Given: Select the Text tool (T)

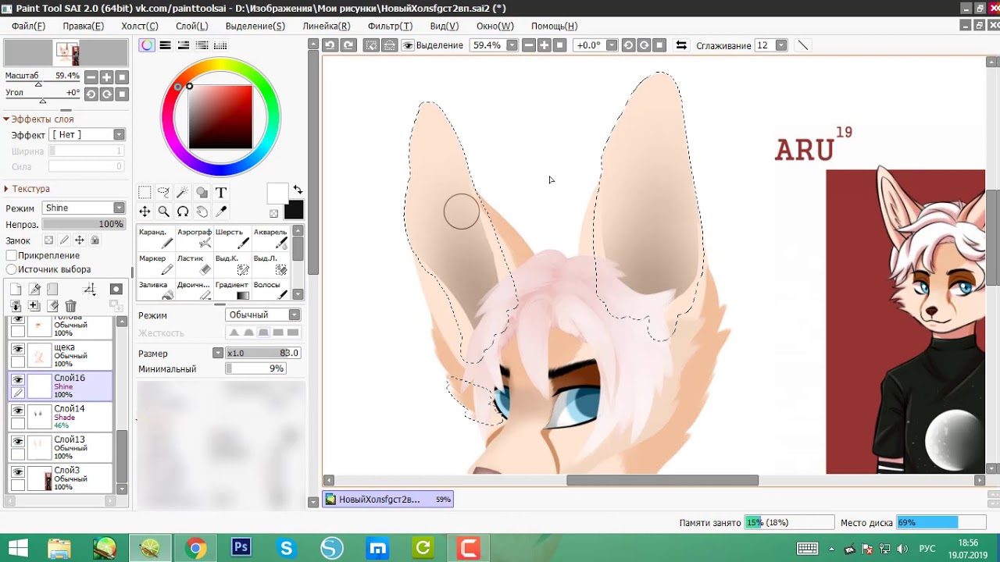Looking at the screenshot, I should pos(221,193).
